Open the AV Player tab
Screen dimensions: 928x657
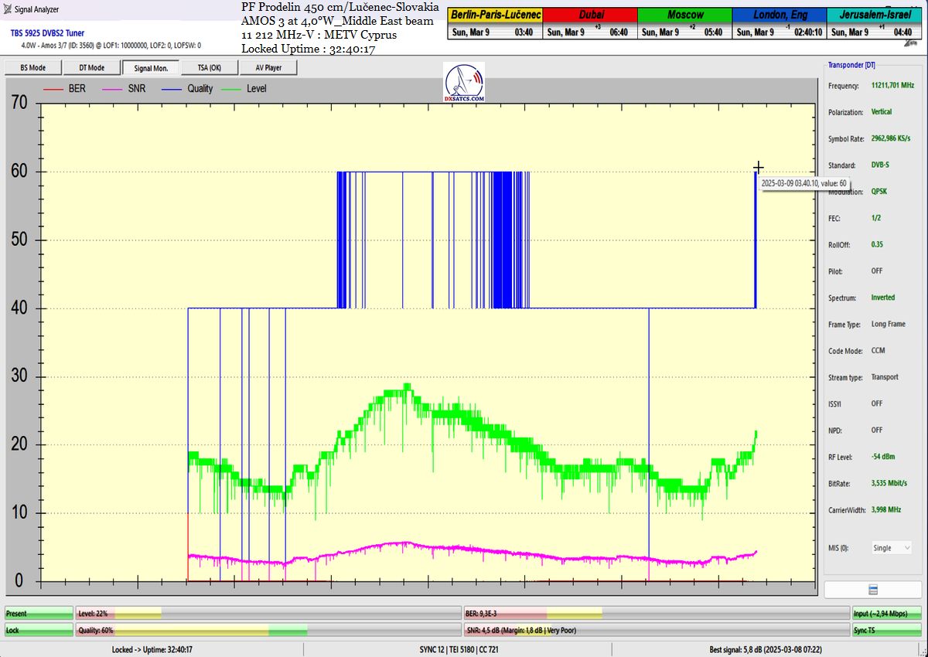click(268, 68)
